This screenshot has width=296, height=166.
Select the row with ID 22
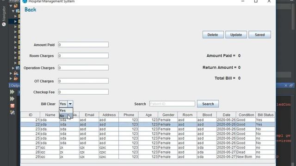point(148,125)
